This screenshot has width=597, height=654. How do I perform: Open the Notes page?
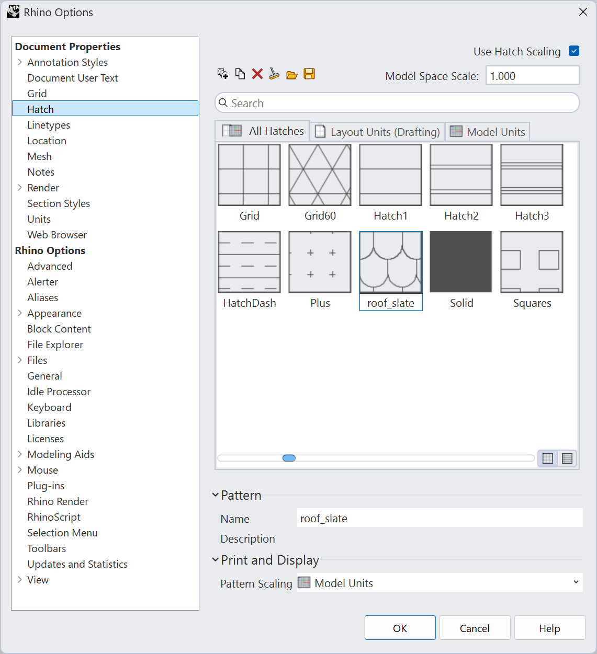pyautogui.click(x=41, y=172)
